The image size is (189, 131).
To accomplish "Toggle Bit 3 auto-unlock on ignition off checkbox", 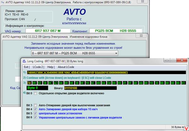I will (35, 105).
